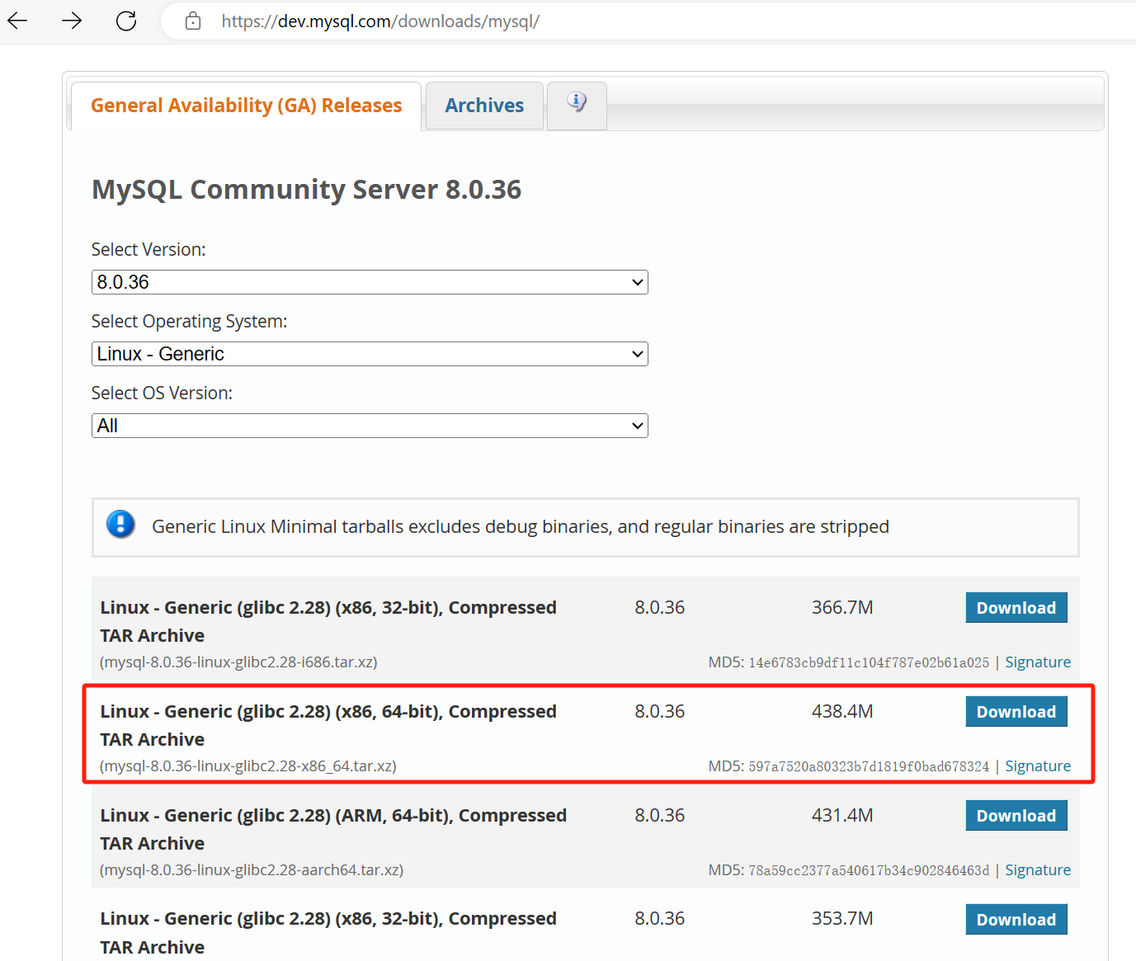This screenshot has height=961, width=1136.
Task: Click MD5 hash 597a7520a80323b7d1819f0bad678324
Action: tap(869, 767)
